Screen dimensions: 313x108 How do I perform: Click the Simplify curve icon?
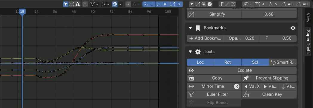tap(191, 14)
